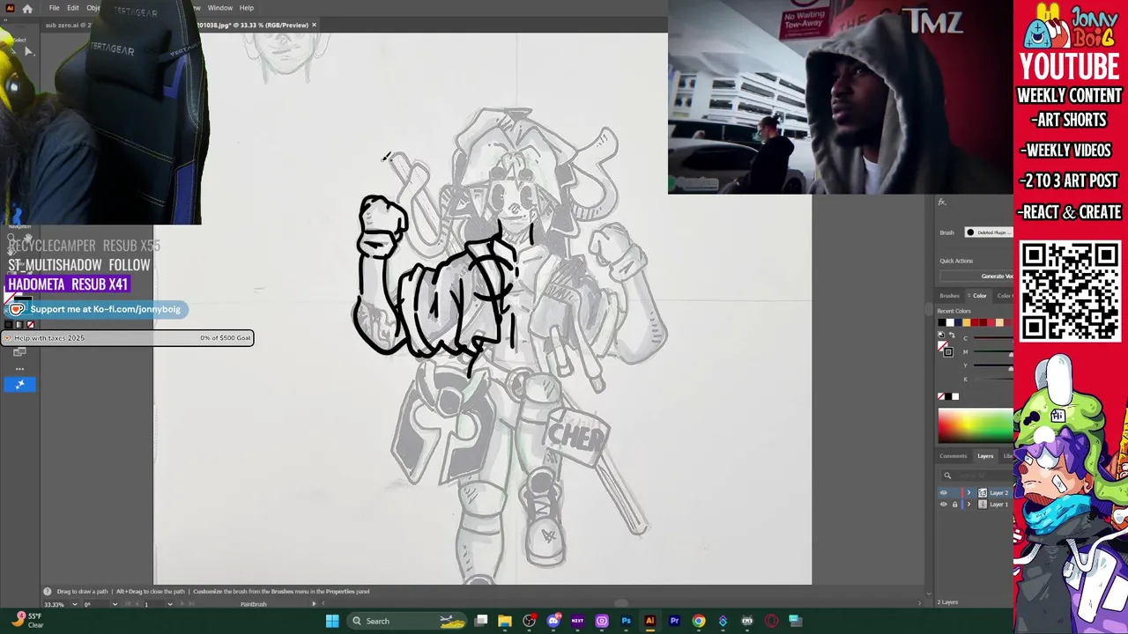Select the Selection arrow tool
This screenshot has height=634, width=1128.
click(x=27, y=51)
